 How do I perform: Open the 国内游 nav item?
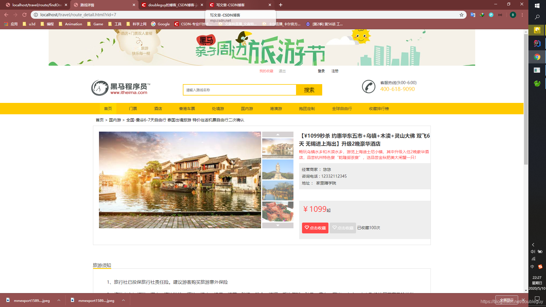(247, 109)
